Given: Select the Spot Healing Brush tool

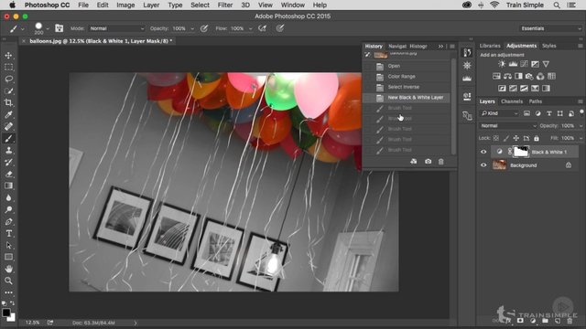Looking at the screenshot, I should [x=8, y=126].
